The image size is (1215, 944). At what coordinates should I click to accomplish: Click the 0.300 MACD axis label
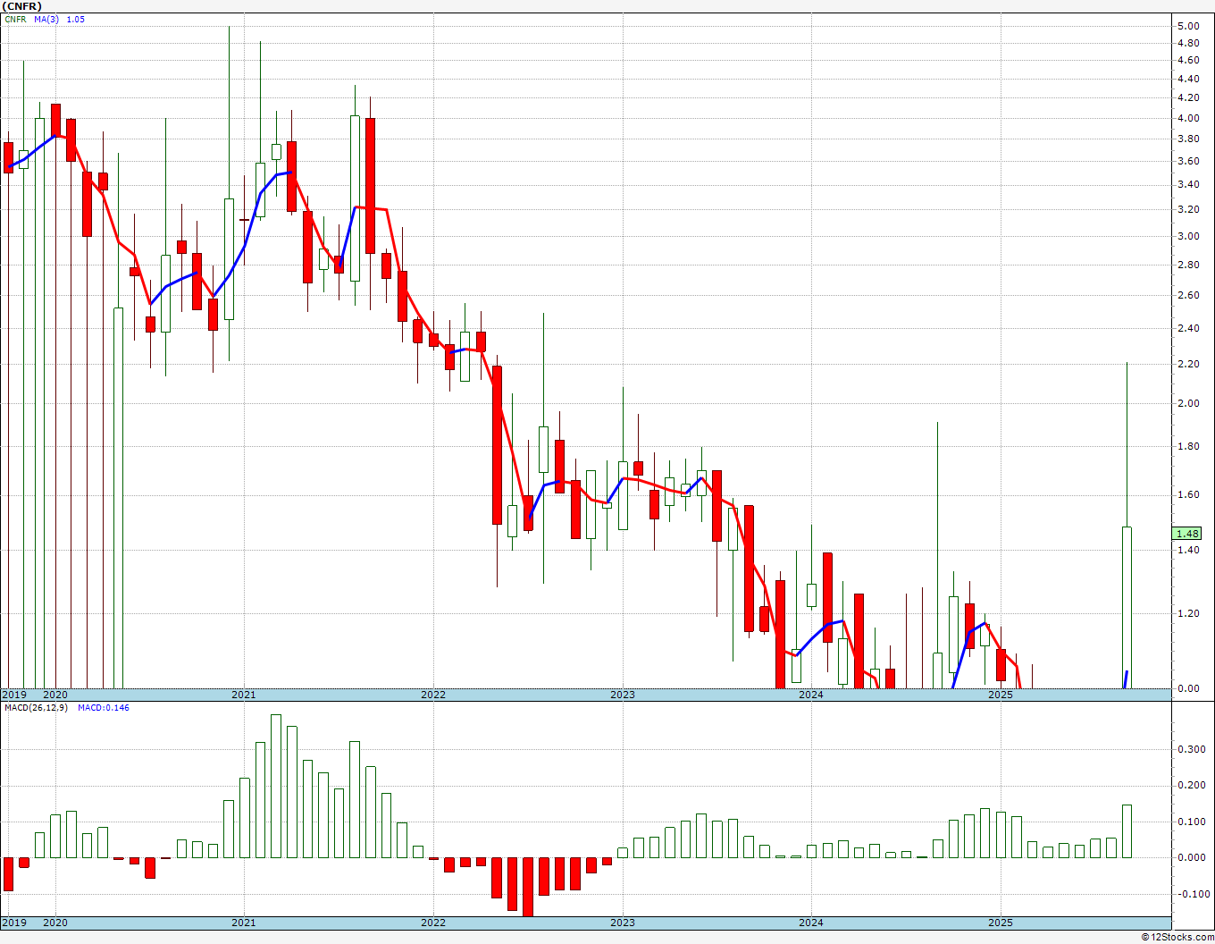[1190, 749]
